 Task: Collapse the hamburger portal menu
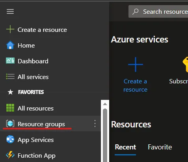point(10,11)
